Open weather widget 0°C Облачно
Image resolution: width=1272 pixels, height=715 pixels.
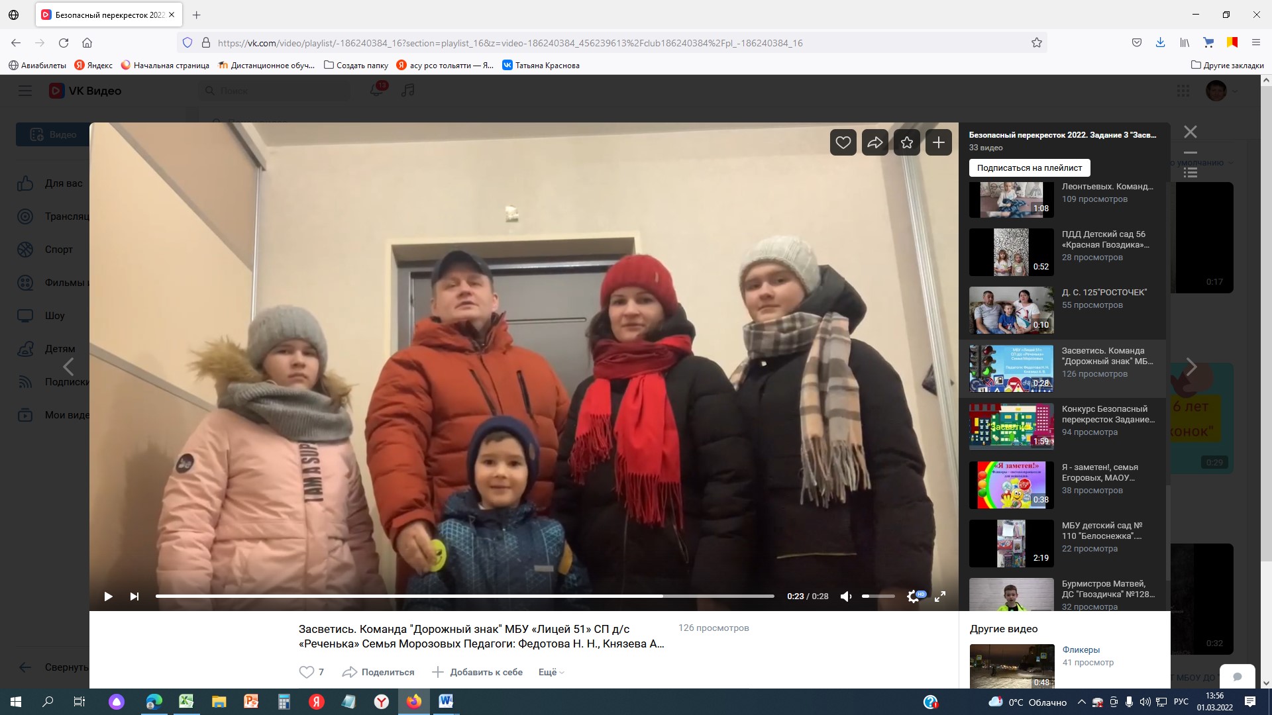pos(1028,702)
